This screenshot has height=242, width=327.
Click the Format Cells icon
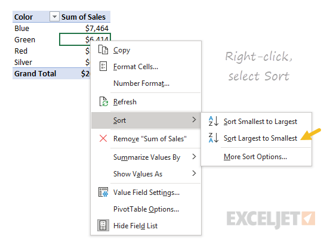(x=103, y=66)
